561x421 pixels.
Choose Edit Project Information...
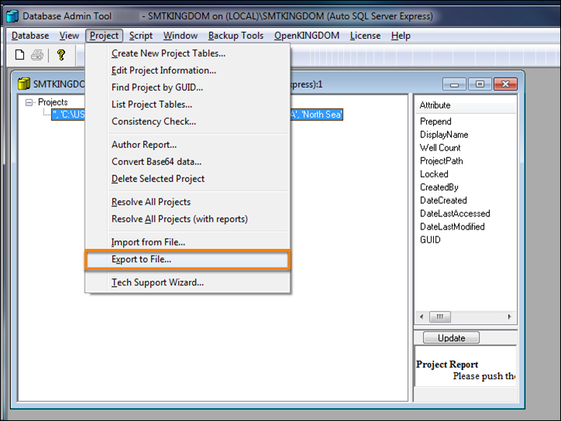pyautogui.click(x=188, y=71)
